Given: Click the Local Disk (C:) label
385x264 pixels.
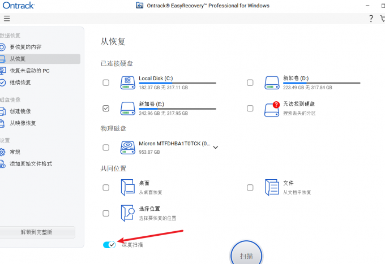Looking at the screenshot, I should click(156, 78).
